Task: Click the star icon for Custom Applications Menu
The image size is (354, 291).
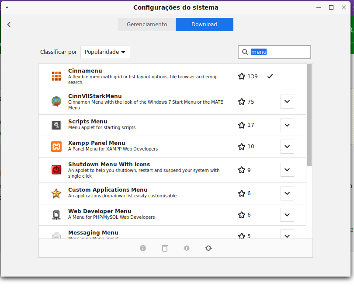Action: 242,193
